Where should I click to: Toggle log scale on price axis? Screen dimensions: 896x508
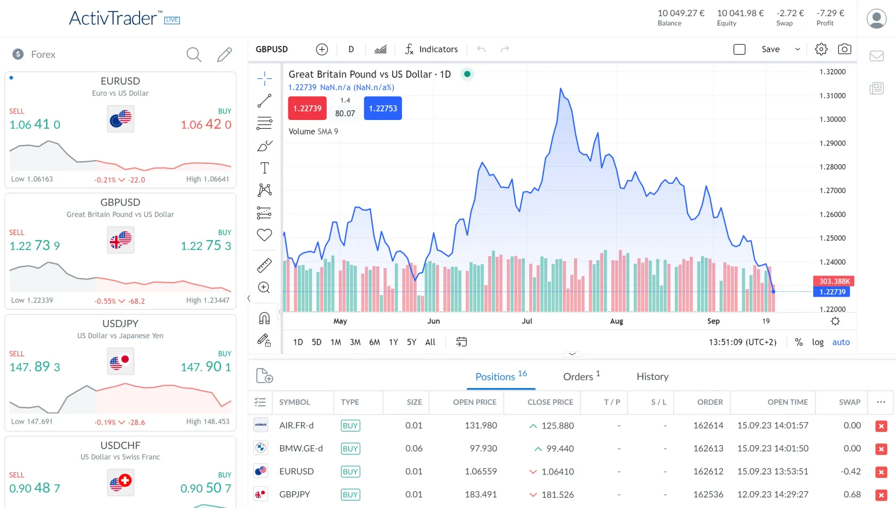click(x=818, y=342)
